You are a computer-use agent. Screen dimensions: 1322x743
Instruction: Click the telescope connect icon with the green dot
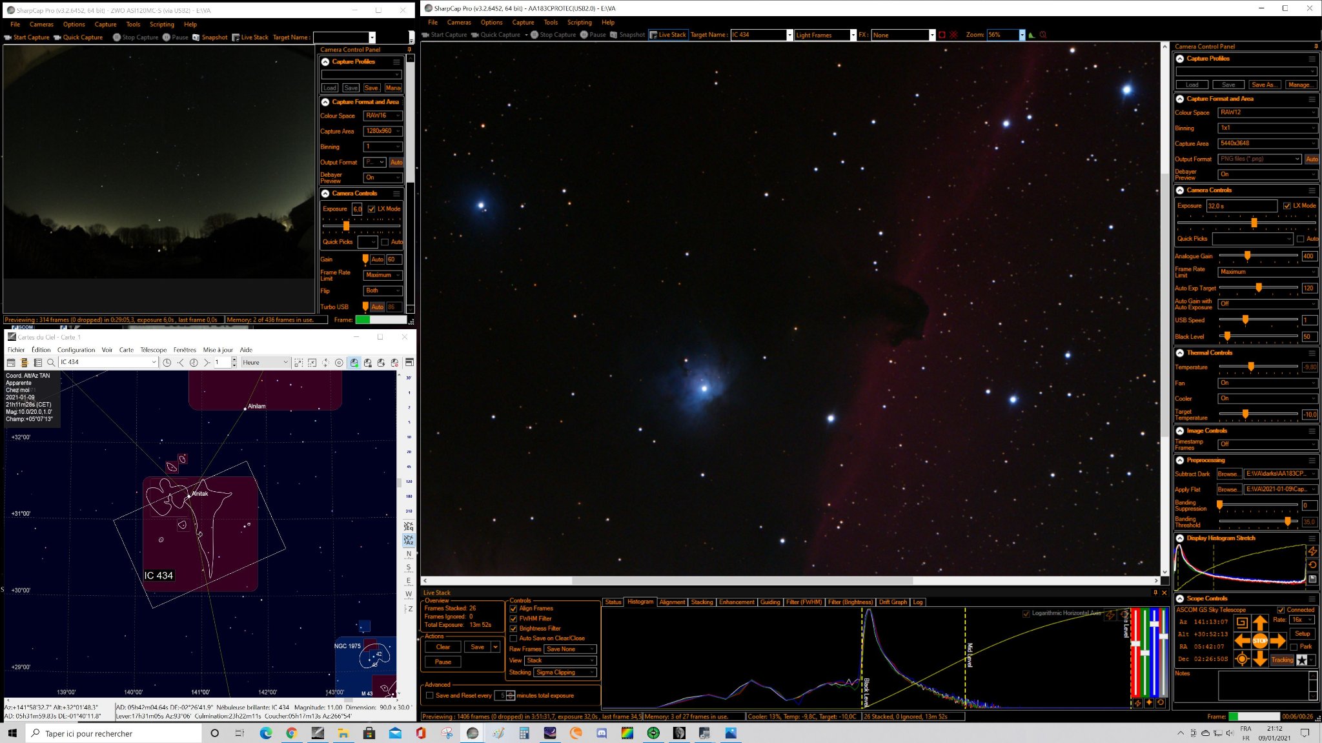[x=354, y=363]
